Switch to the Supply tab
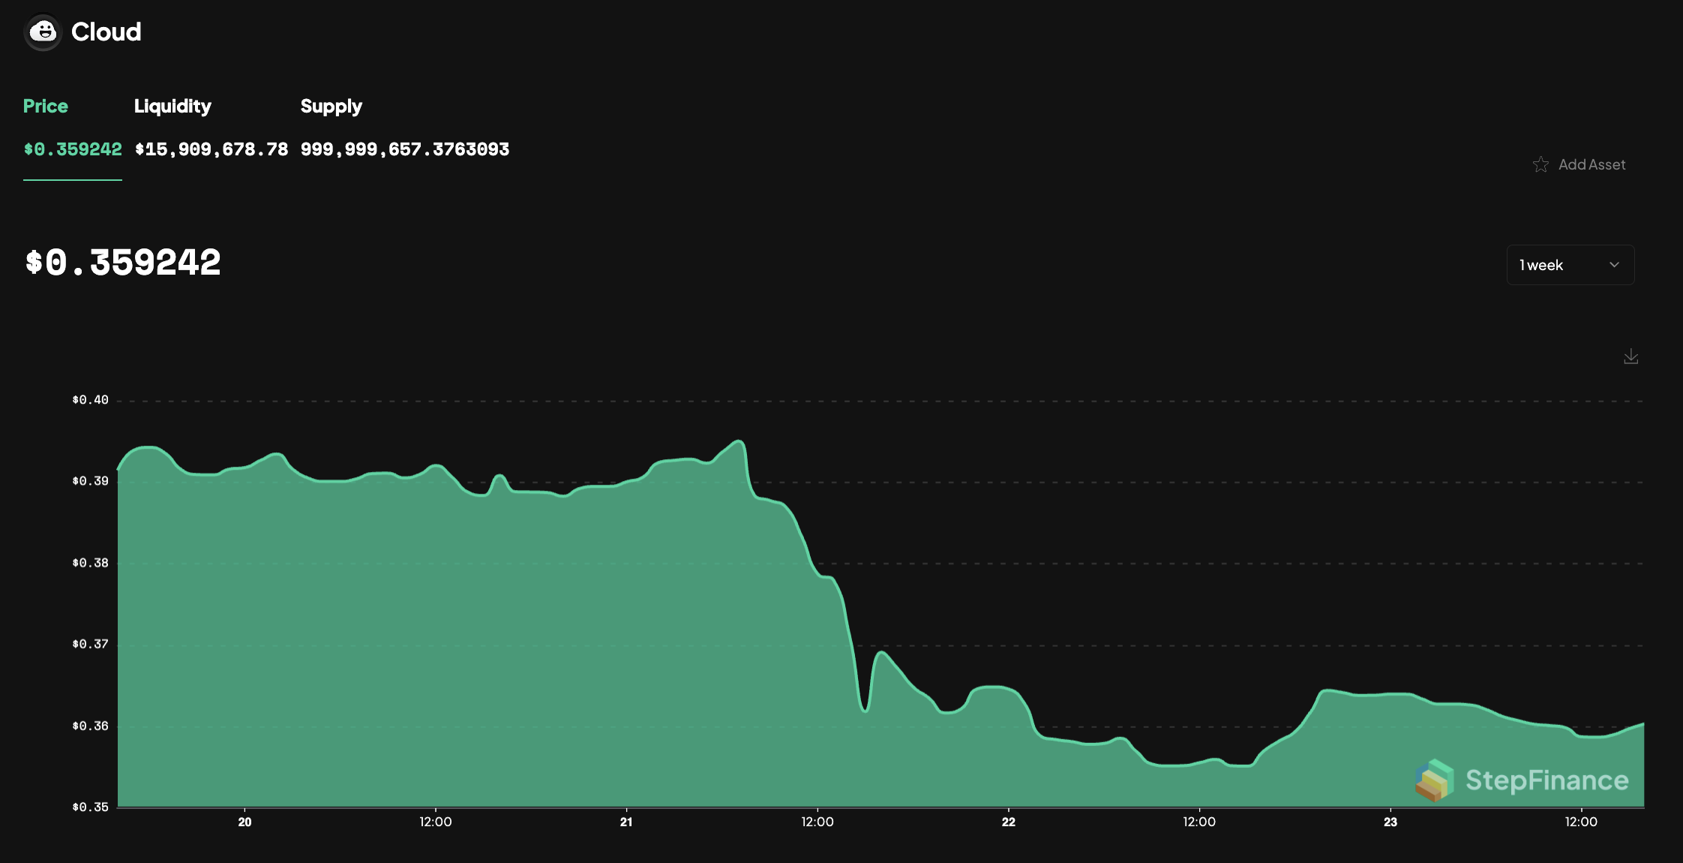The image size is (1683, 863). tap(331, 106)
